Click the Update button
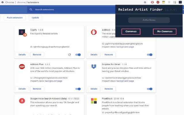This screenshot has height=115, width=184. (x=35, y=18)
